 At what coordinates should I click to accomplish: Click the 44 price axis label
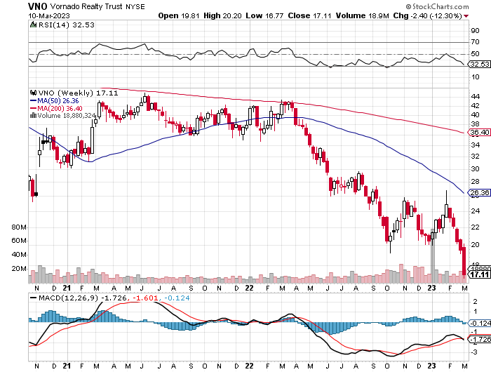[x=475, y=96]
